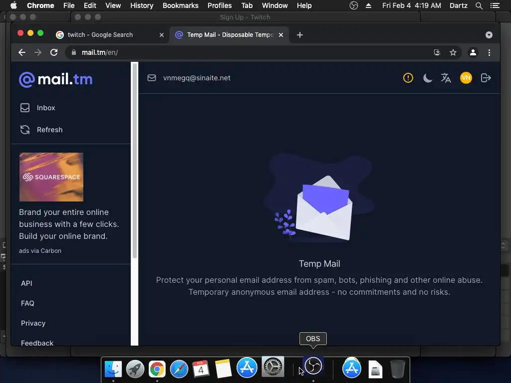
Task: Open the Profiles menu
Action: [x=220, y=5]
